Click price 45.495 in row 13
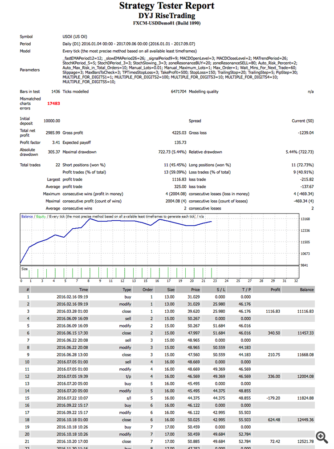 click(x=194, y=384)
